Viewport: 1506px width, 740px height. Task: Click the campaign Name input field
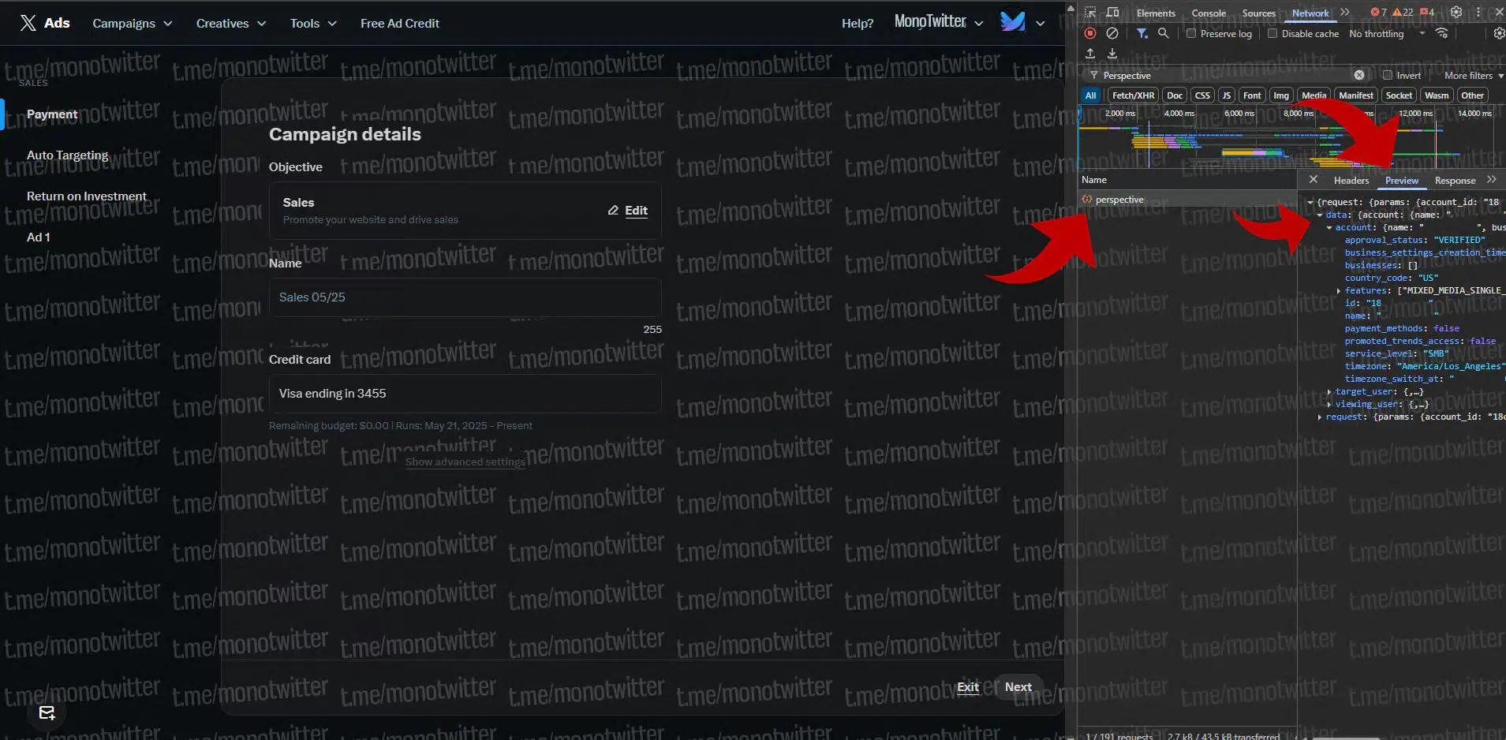tap(465, 297)
